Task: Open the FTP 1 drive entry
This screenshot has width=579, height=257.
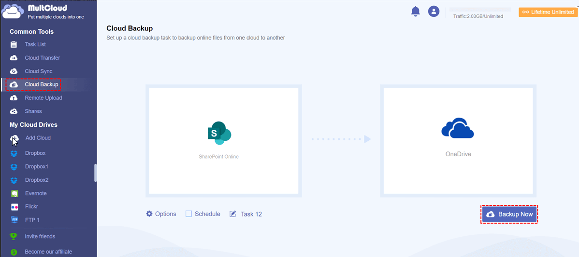Action: (32, 220)
